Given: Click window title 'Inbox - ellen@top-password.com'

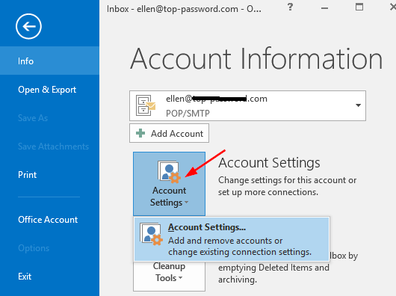Looking at the screenshot, I should [x=184, y=9].
